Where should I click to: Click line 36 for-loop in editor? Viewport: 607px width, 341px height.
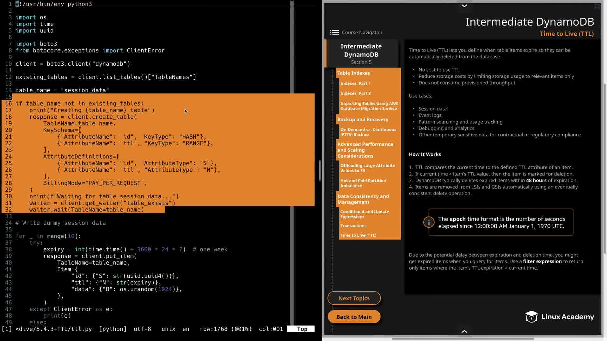click(48, 236)
